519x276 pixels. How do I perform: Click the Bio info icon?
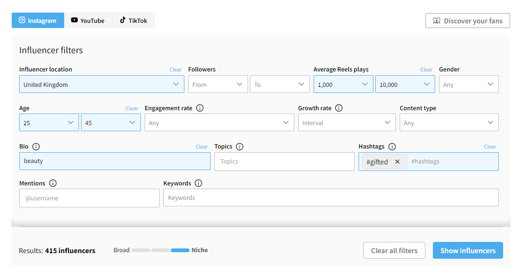[x=36, y=147]
